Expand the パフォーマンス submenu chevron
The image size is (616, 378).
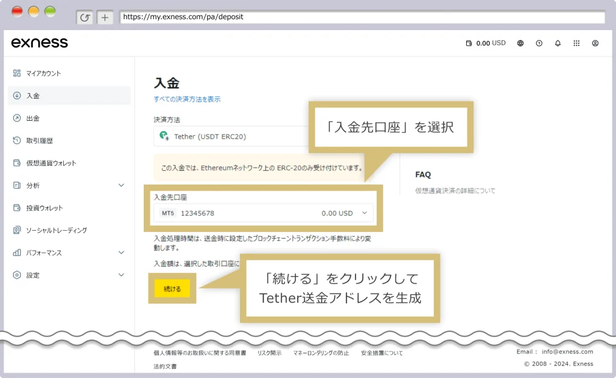pyautogui.click(x=122, y=252)
